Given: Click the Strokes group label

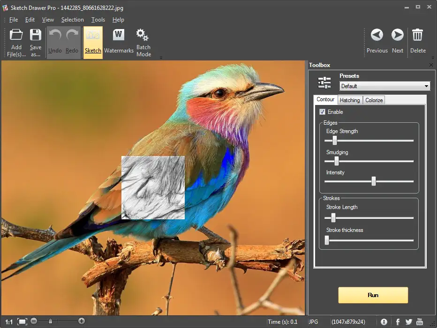Looking at the screenshot, I should tap(332, 198).
